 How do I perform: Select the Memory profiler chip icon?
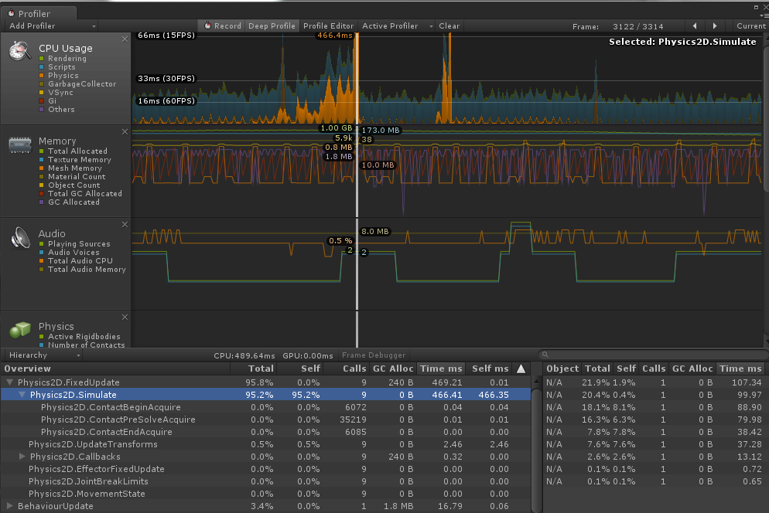point(19,145)
